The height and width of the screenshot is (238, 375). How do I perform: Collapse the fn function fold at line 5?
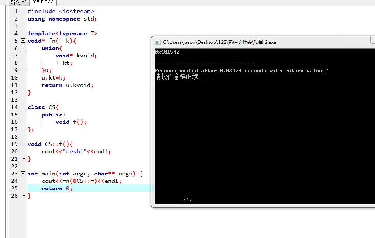(23, 41)
